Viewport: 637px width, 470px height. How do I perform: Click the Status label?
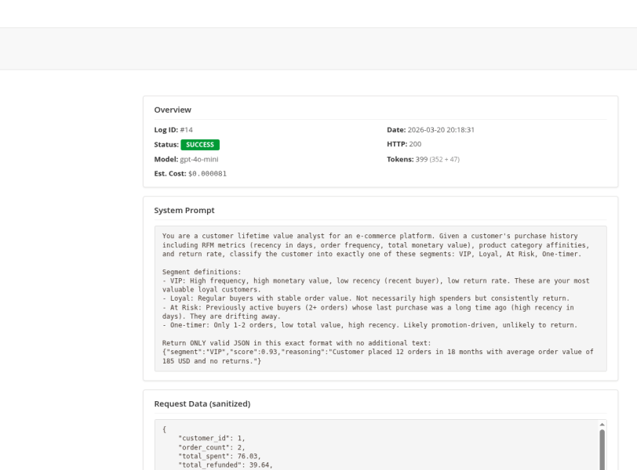pos(166,144)
